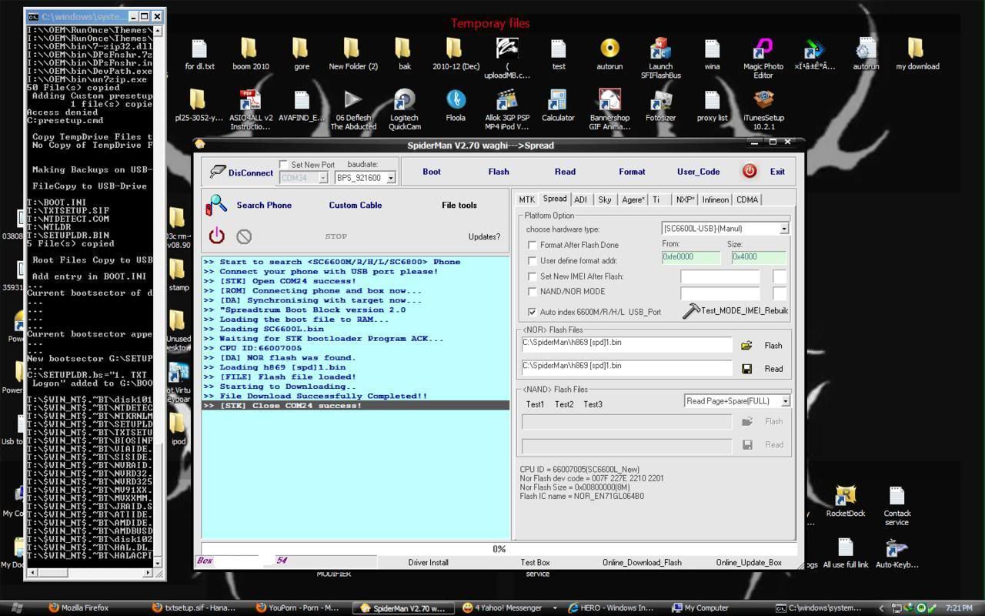Open the Read Page+Spare(FULL) dropdown
Screen dimensions: 985x616
pos(785,401)
